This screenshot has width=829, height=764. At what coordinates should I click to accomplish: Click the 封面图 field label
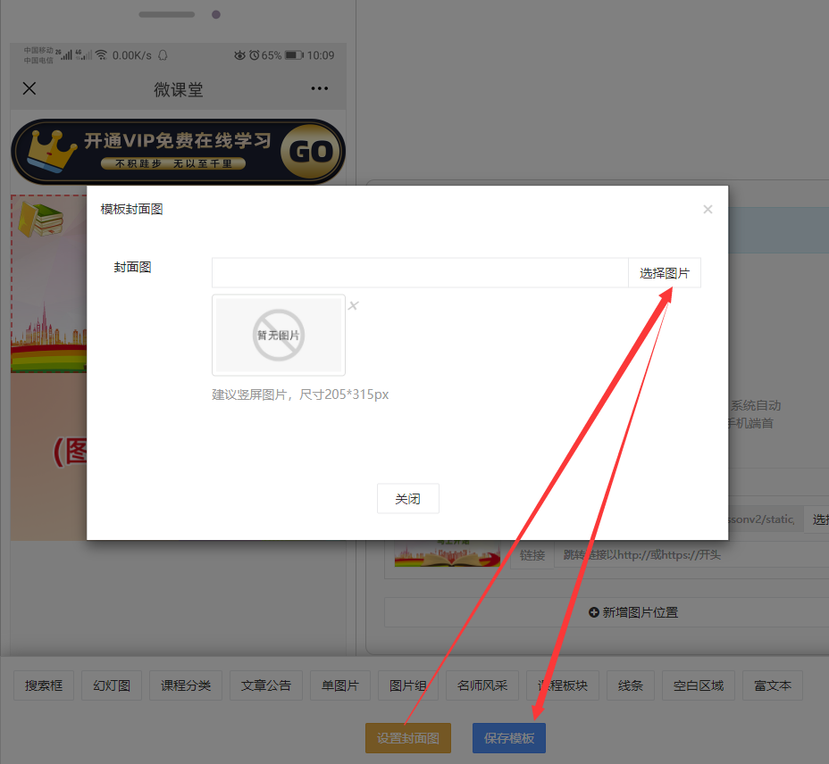(x=133, y=267)
